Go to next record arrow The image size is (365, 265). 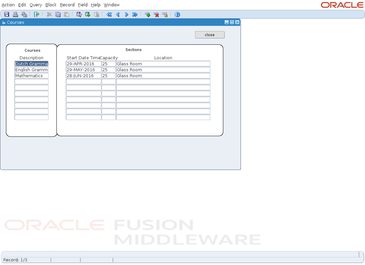click(x=127, y=14)
